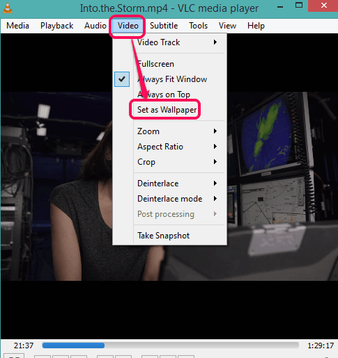Click the total duration label 1:29:17
The image size is (338, 358).
coord(321,345)
